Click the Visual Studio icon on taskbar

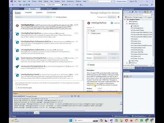pos(111,120)
